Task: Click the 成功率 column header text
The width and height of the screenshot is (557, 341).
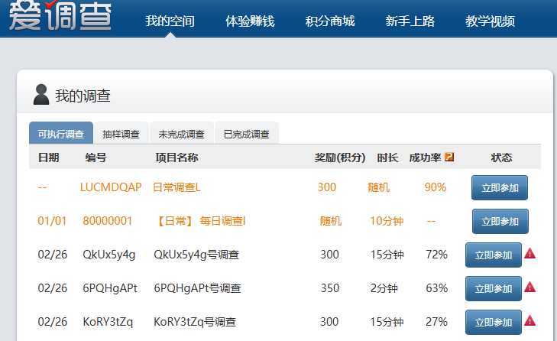Action: tap(426, 158)
